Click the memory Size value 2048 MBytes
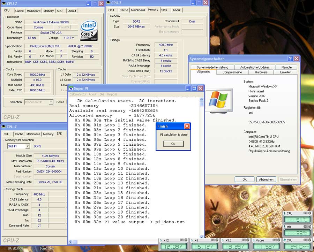The width and height of the screenshot is (314, 252). [x=136, y=26]
